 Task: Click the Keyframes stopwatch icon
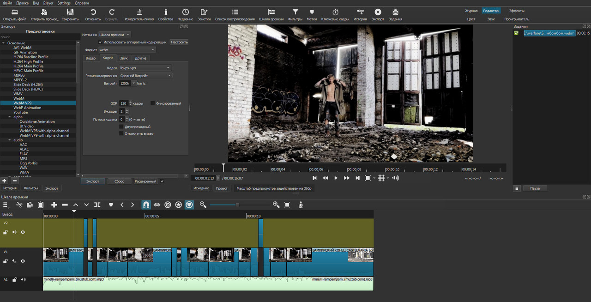[x=335, y=12]
